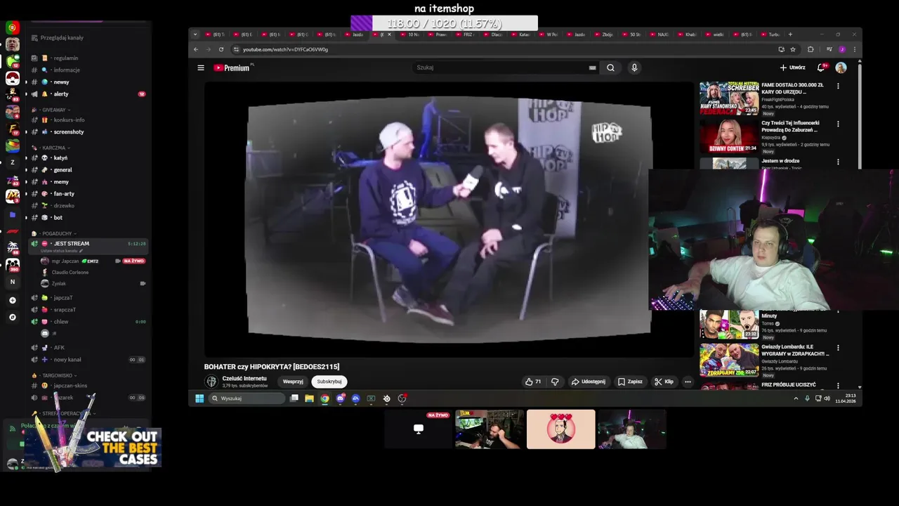Open Windows Start menu
This screenshot has height=506, width=899.
point(199,398)
